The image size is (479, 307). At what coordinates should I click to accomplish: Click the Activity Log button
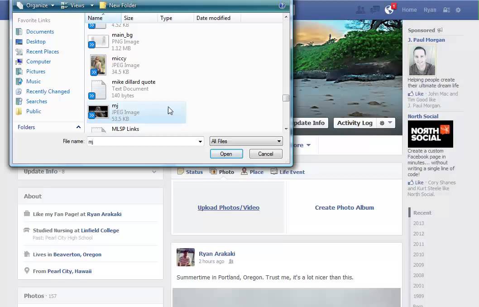coord(354,123)
